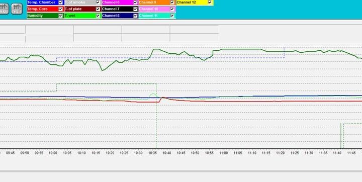Click the 10:35 time axis label
This screenshot has height=182, width=362.
coord(153,153)
